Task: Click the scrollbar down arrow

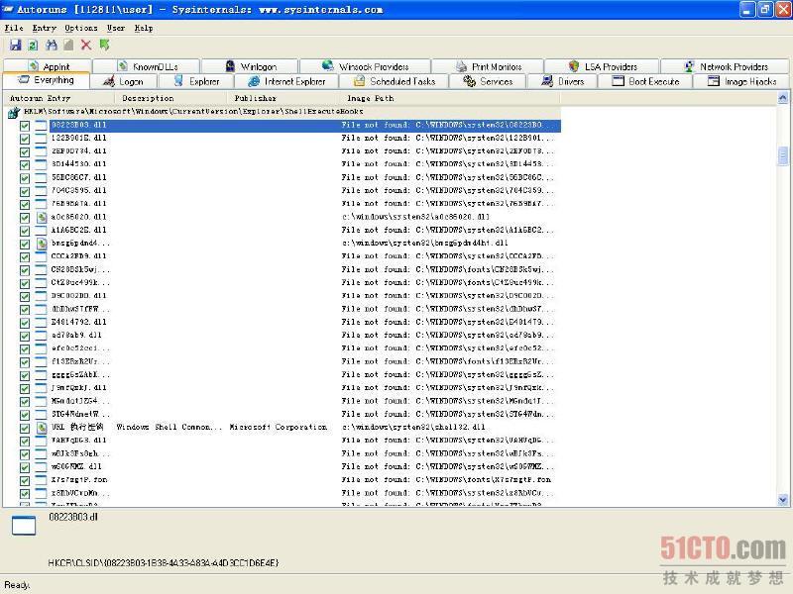Action: pos(782,500)
